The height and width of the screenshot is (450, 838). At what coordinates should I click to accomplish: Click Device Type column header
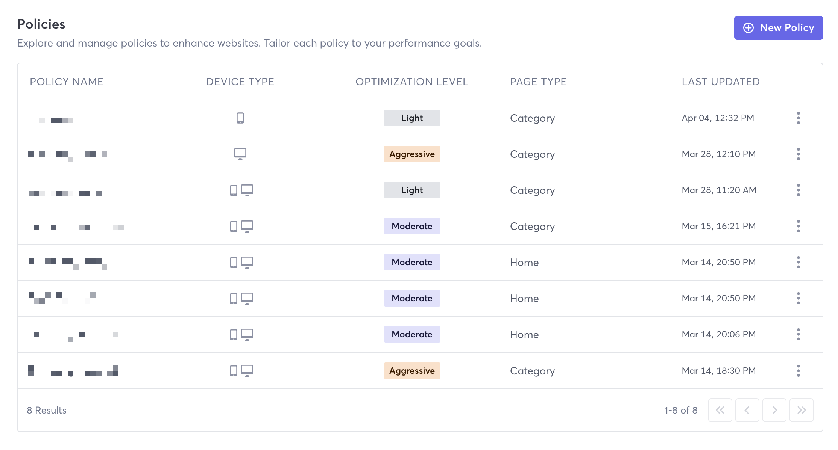point(240,82)
